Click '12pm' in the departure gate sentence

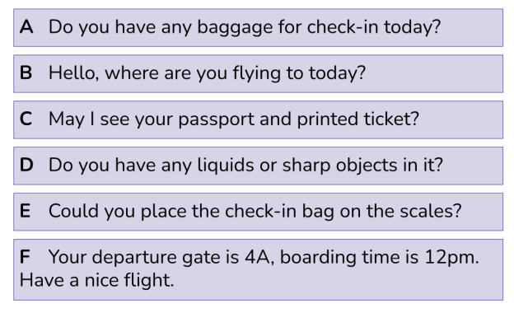coord(451,257)
